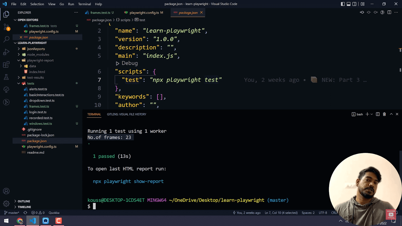Open Source Control view in activity bar
Image resolution: width=402 pixels, height=226 pixels.
(6, 27)
